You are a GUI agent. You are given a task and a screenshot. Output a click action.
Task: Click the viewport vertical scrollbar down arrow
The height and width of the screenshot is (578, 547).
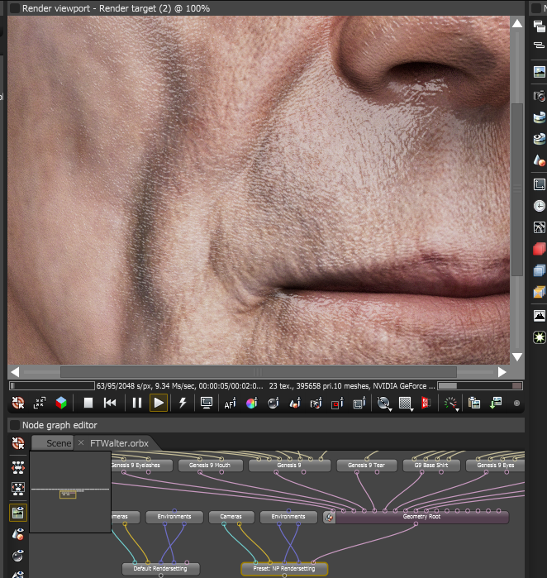pos(517,356)
